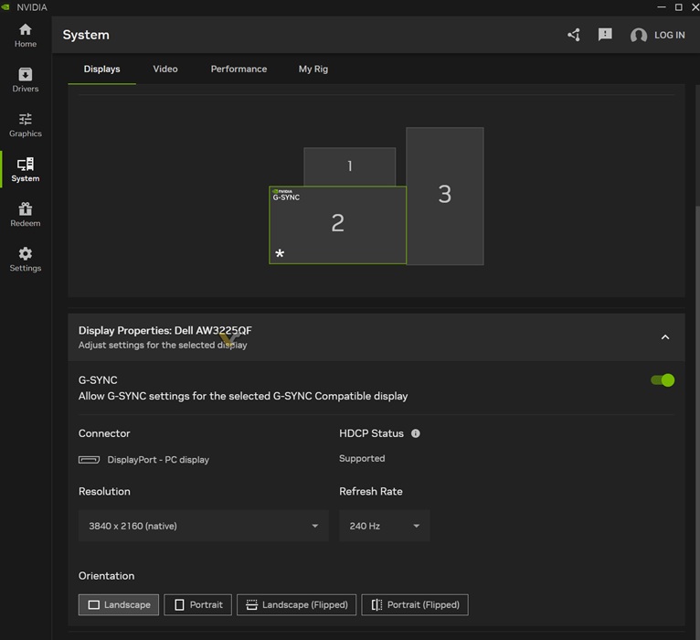
Task: Collapse the Display Properties panel
Action: tap(664, 337)
